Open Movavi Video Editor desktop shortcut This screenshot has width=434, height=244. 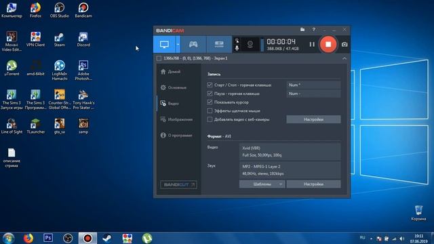click(12, 41)
